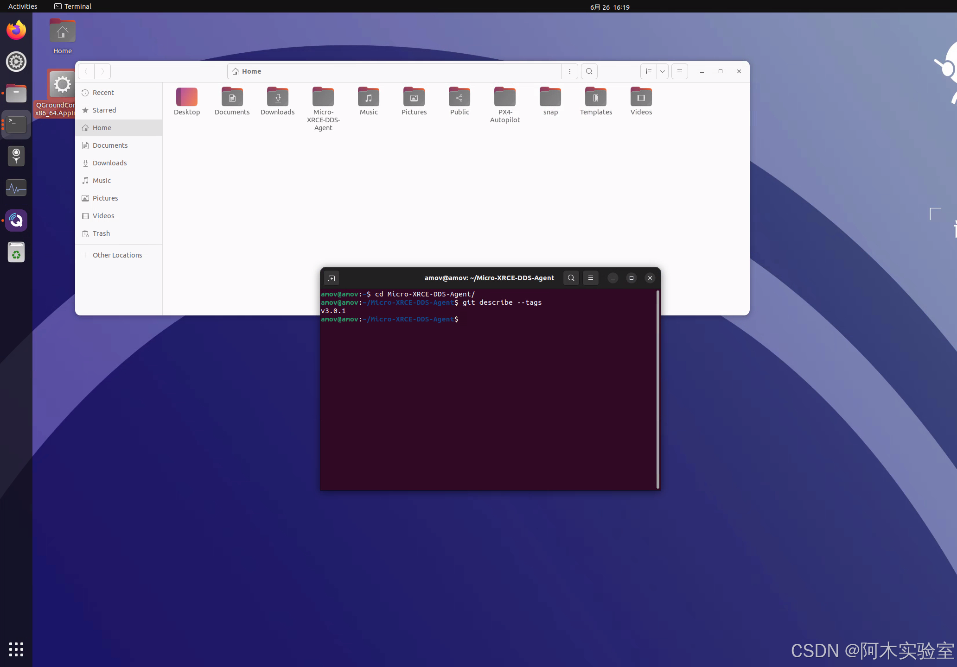This screenshot has height=667, width=957.
Task: Click the Terminal search button
Action: (571, 278)
